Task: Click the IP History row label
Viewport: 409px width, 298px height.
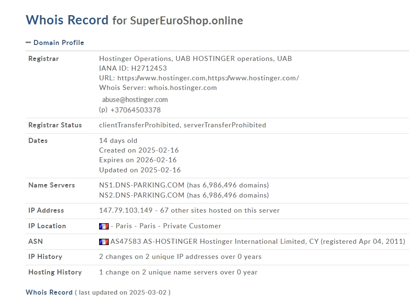Action: [x=45, y=257]
